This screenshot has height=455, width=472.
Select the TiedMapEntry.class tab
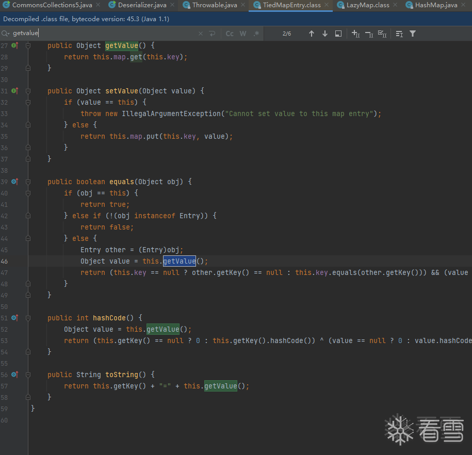click(x=291, y=5)
